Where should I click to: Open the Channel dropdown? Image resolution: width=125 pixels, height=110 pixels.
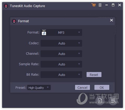tap(61, 54)
